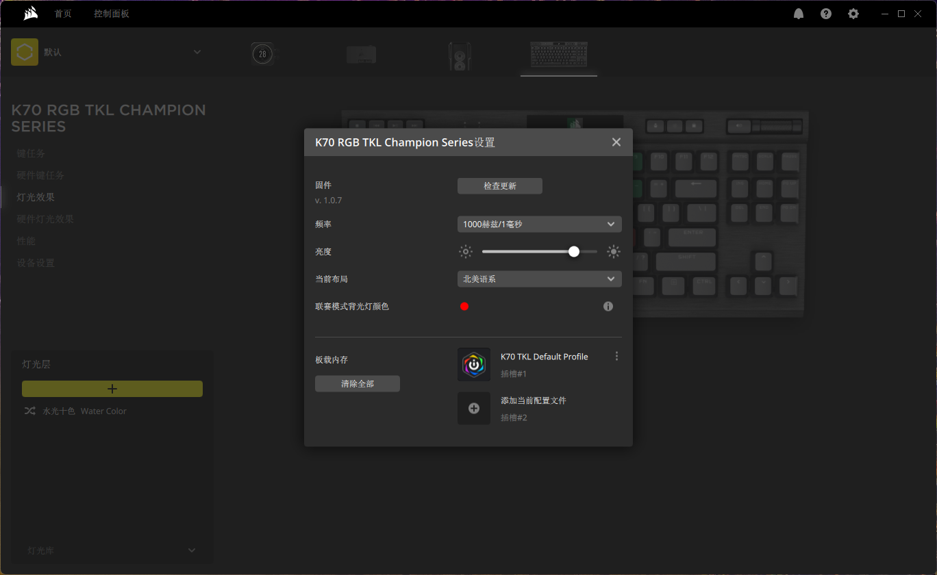
Task: Expand the 默认 profile dropdown chevron
Action: pyautogui.click(x=197, y=52)
